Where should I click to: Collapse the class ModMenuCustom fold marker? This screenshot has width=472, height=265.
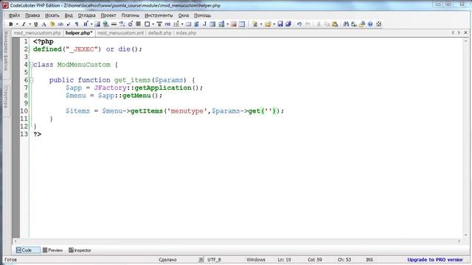pyautogui.click(x=31, y=65)
